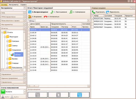Pin the Инструменты side panel
The image size is (136, 99).
[25, 8]
